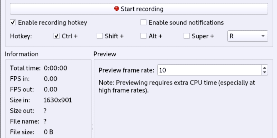Click the previewing CPU time note text
The height and width of the screenshot is (138, 277).
point(177,87)
